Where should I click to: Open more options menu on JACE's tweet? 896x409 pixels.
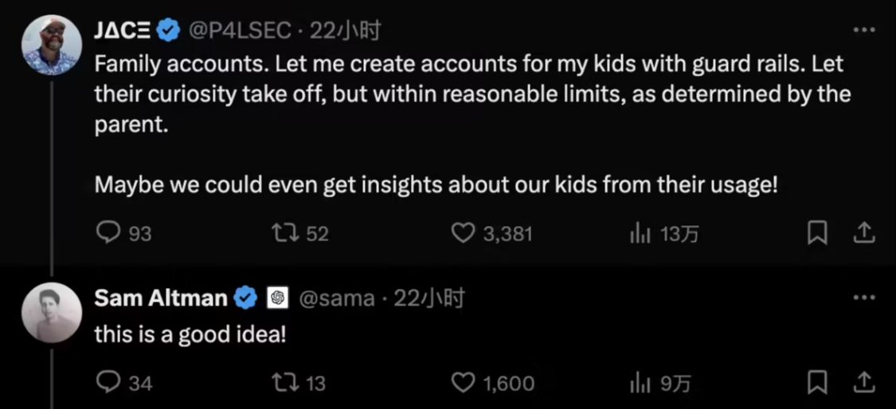coord(864,30)
